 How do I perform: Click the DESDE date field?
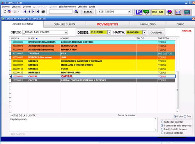coord(98,32)
